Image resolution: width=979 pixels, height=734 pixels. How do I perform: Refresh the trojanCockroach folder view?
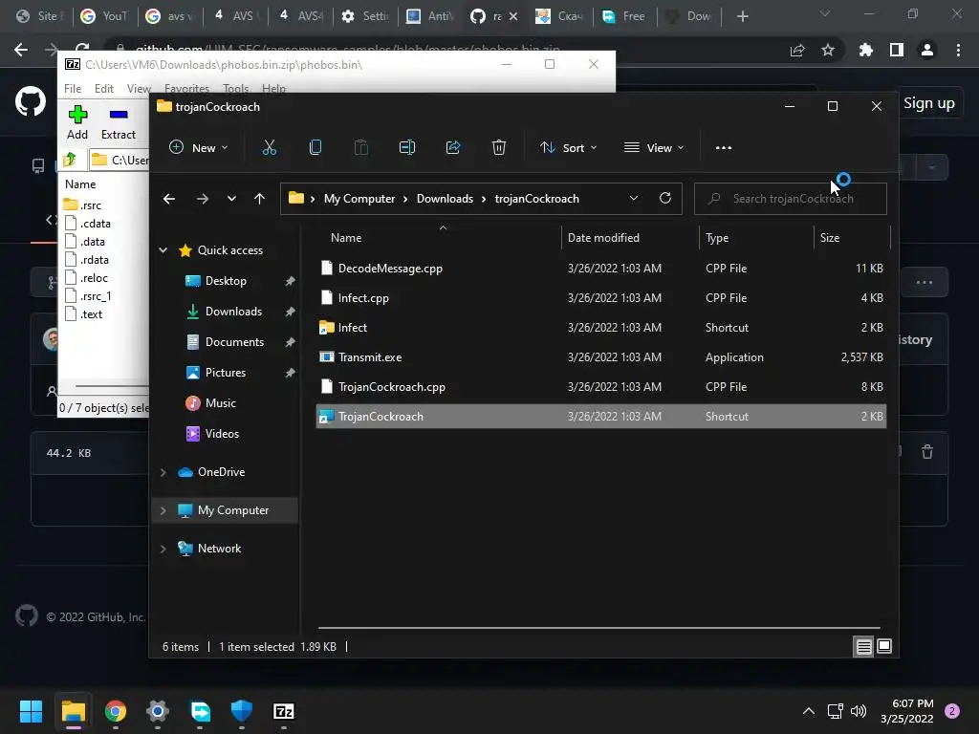coord(665,199)
